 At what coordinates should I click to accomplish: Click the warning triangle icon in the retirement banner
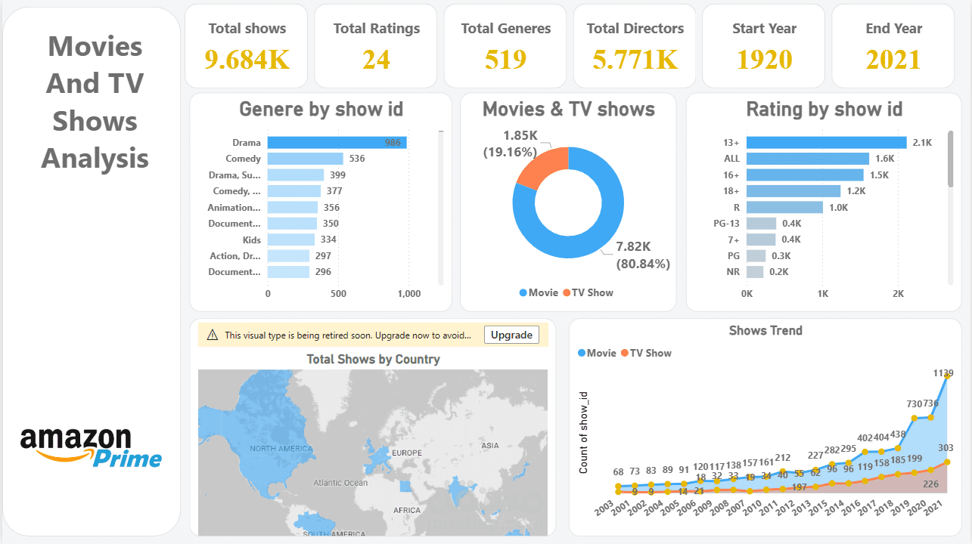[213, 335]
